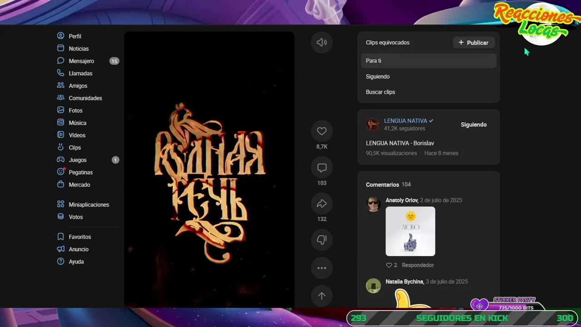The height and width of the screenshot is (327, 581).
Task: Click the 41,2K seguidores text
Action: [x=404, y=129]
